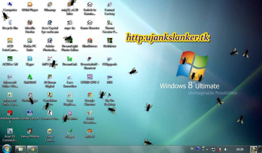The image size is (262, 153).
Task: Click the NetMeter shortcut
Action: (110, 43)
